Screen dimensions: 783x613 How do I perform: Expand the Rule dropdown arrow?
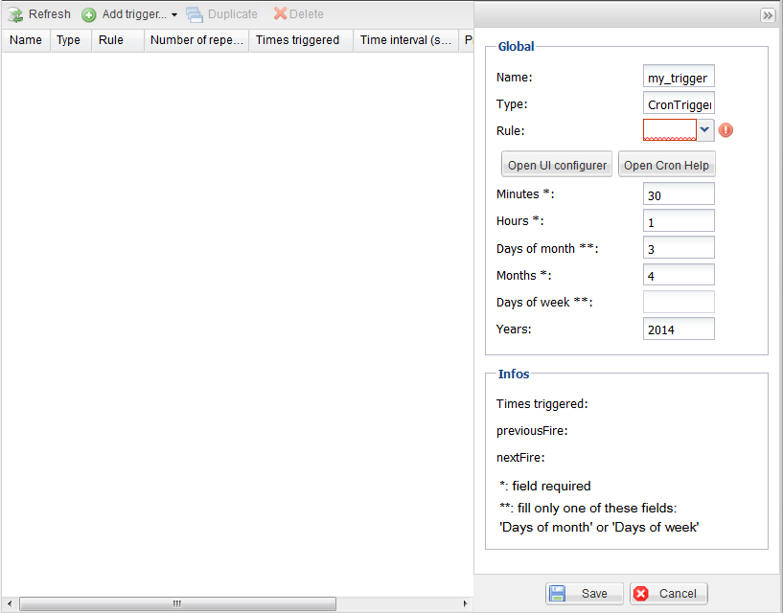(x=705, y=130)
